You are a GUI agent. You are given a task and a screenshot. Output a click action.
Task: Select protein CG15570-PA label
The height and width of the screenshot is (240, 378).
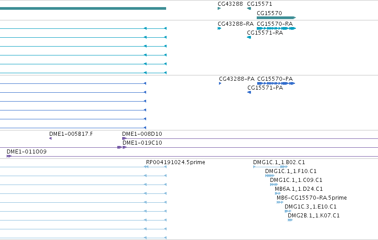[x=275, y=79]
